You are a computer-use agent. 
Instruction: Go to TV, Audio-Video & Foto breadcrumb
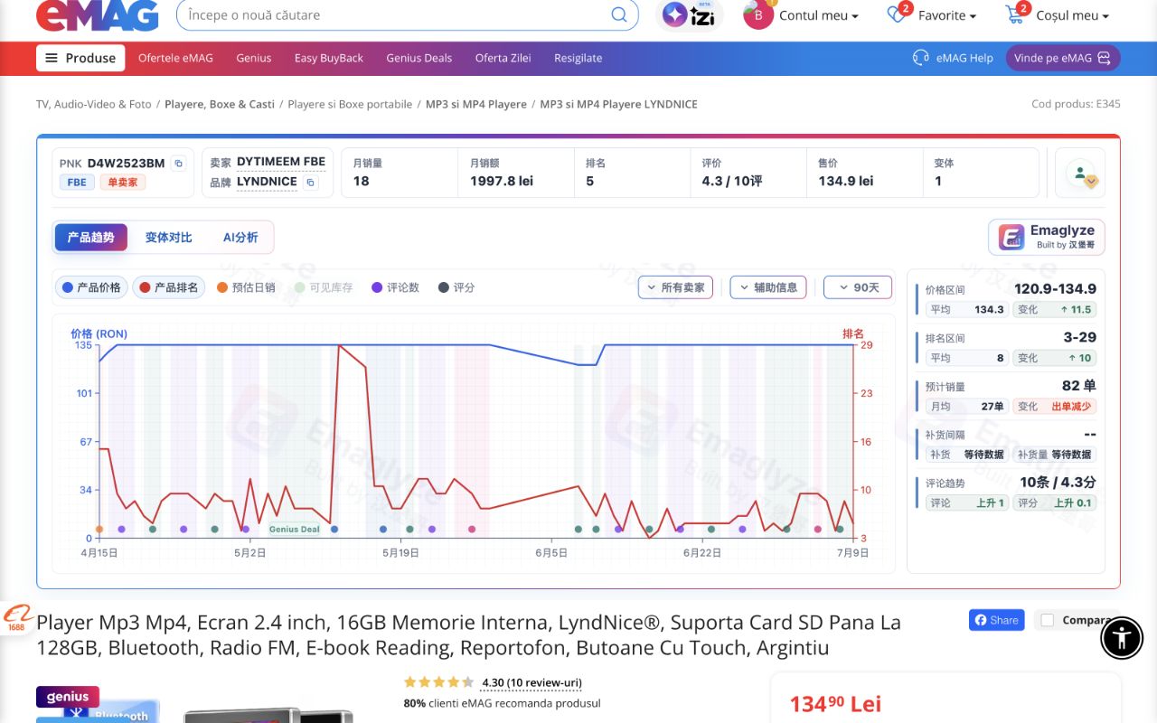pos(94,104)
